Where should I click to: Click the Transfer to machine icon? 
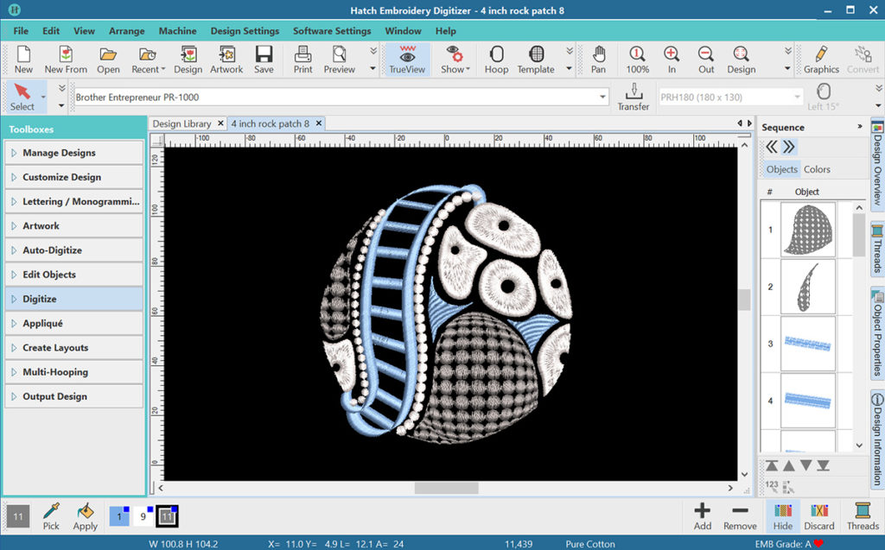pyautogui.click(x=633, y=96)
